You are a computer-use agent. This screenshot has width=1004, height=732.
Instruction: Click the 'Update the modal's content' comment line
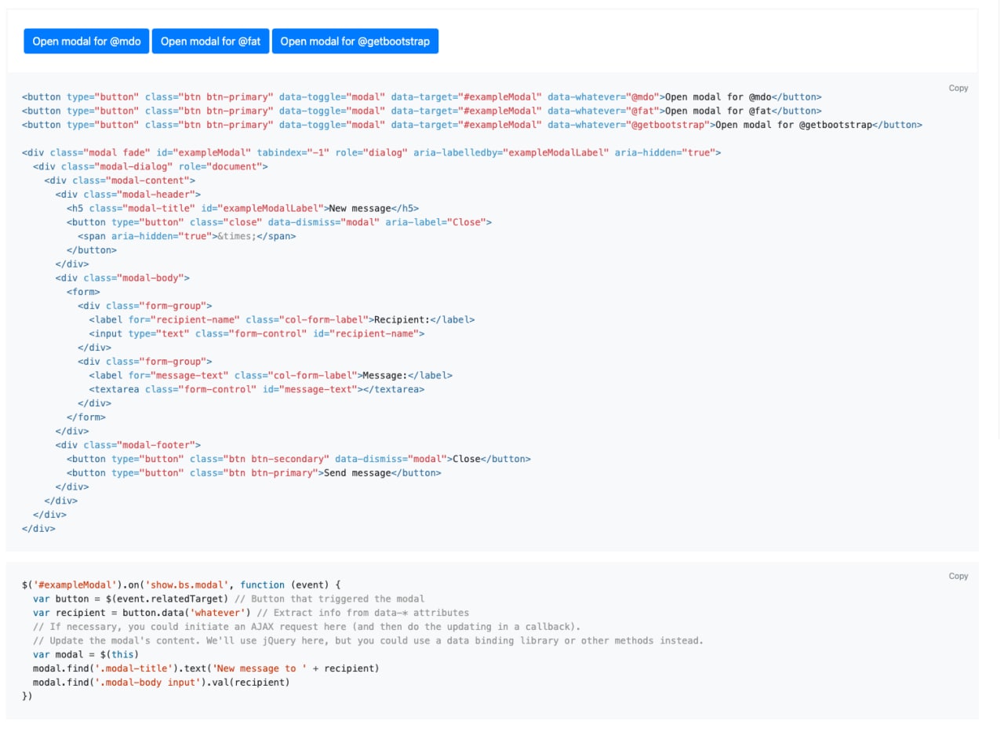pos(368,640)
